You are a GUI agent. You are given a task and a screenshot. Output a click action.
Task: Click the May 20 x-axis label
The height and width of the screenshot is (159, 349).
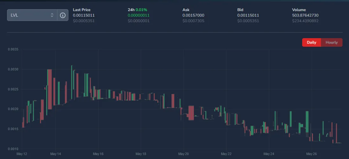pyautogui.click(x=183, y=154)
